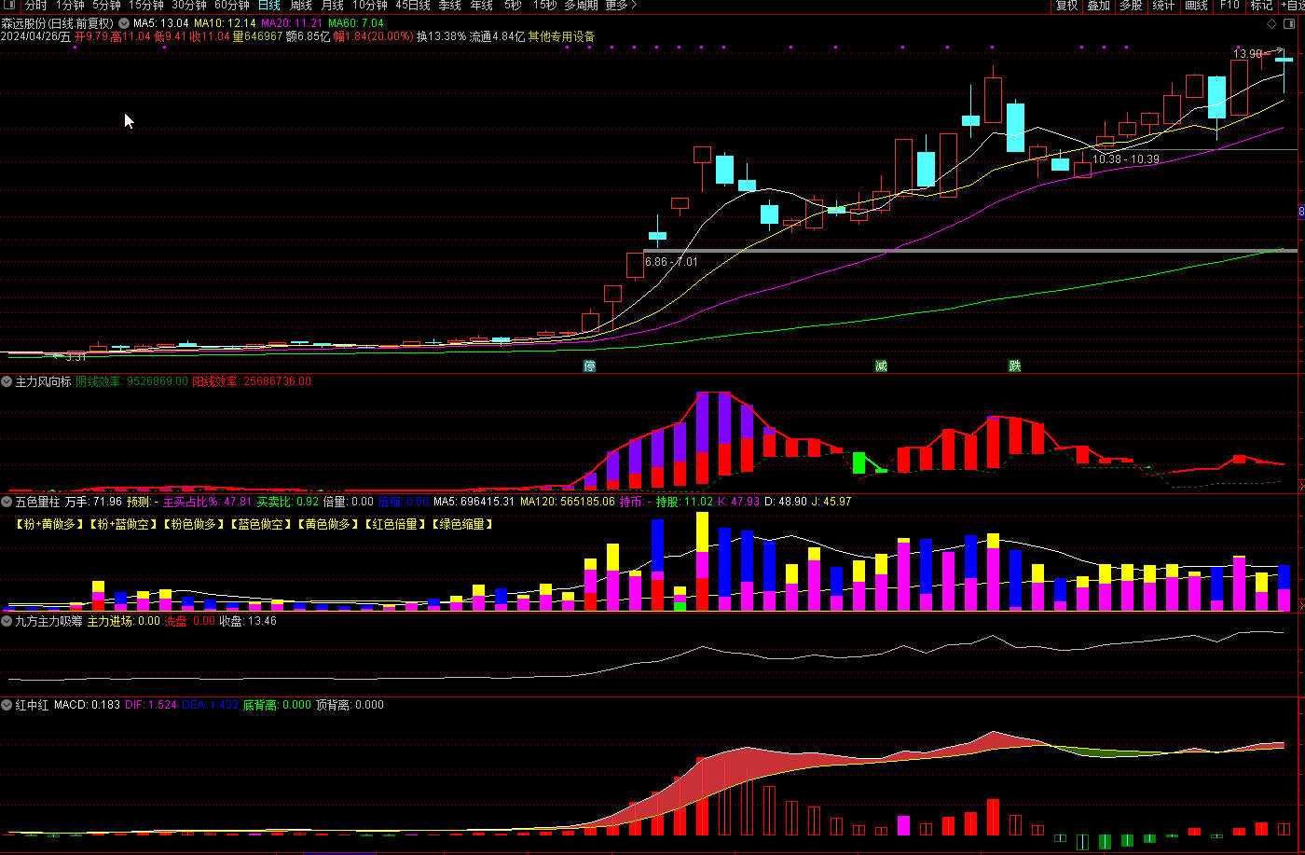1305x855 pixels.
Task: Click the square panel toggle icon top-right
Action: (x=1291, y=22)
